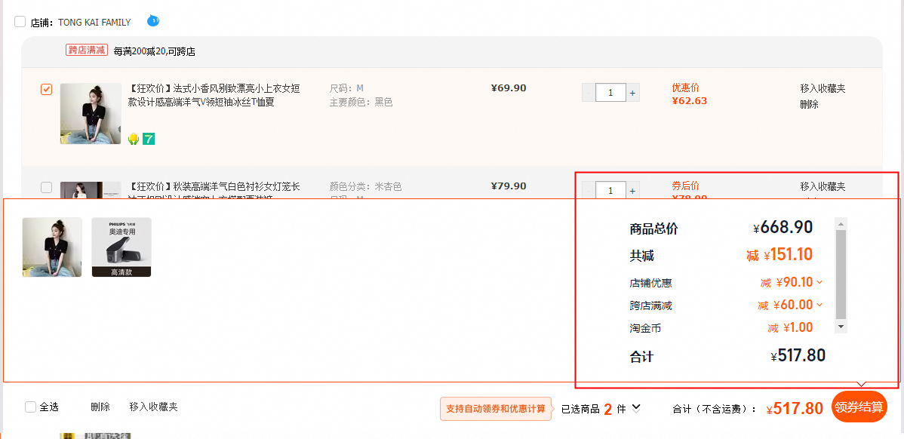Increase quantity of the black top

[632, 93]
